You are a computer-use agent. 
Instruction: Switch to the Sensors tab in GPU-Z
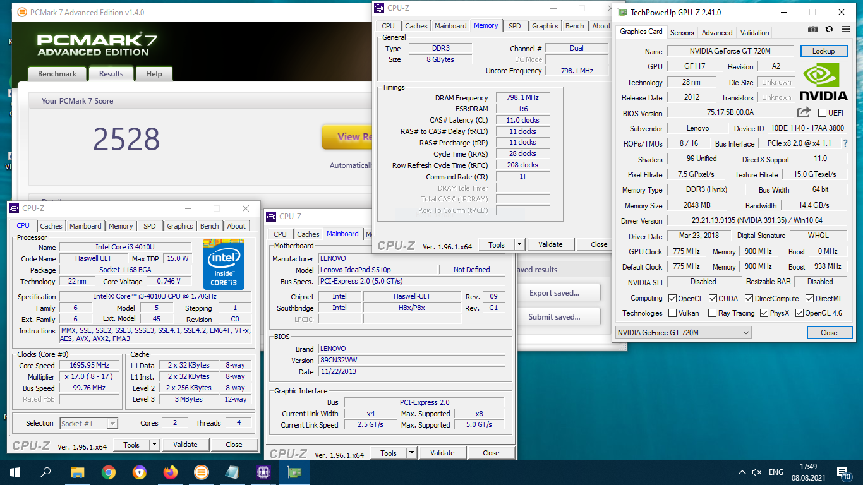(x=682, y=32)
